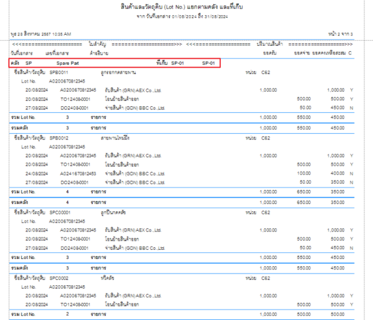This screenshot has height=320, width=373.
Task: Select column header 'วันที่เอกสาร'
Action: [22, 53]
